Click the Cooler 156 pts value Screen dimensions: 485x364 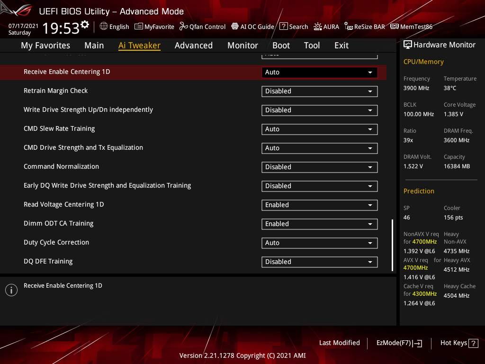pyautogui.click(x=453, y=218)
